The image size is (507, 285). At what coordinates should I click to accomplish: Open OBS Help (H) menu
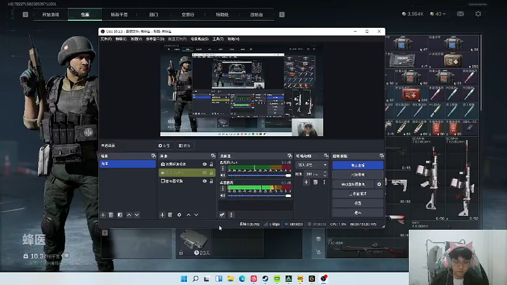[x=233, y=39]
